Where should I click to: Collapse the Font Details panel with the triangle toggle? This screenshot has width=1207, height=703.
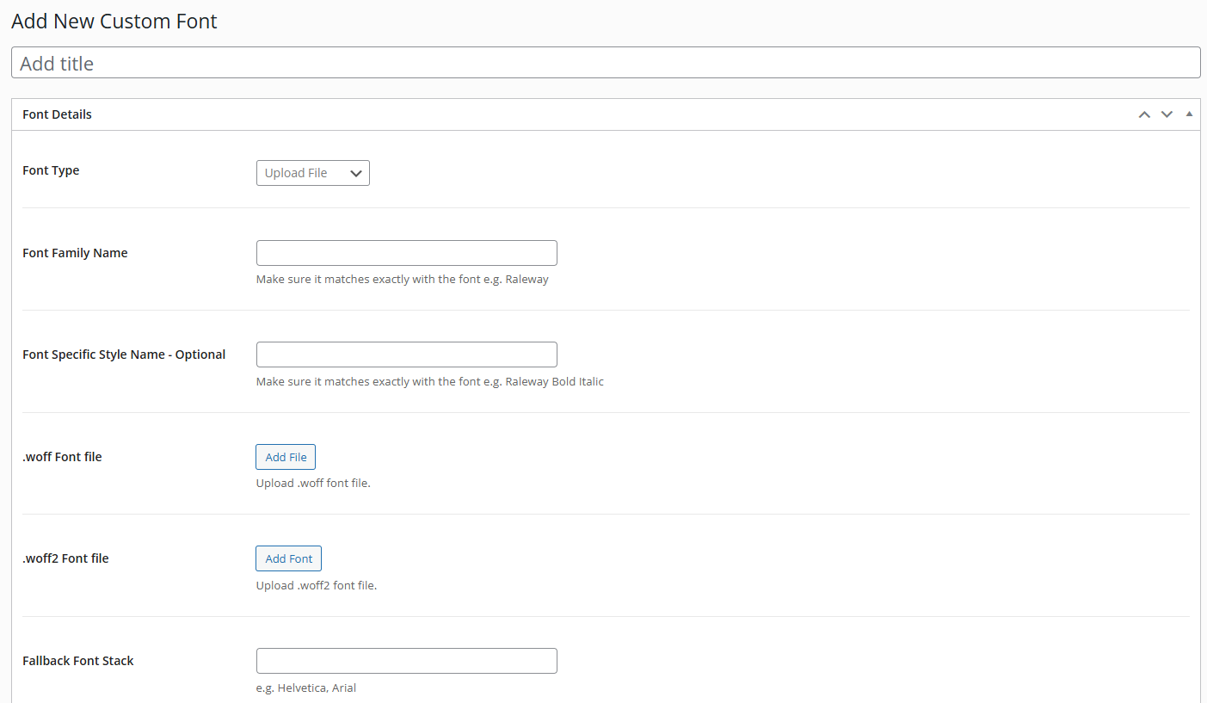[x=1189, y=114]
